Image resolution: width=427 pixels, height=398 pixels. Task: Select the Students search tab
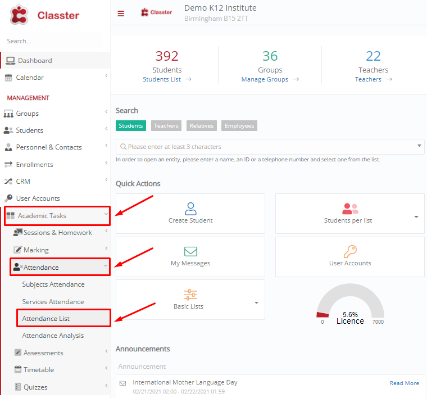click(131, 125)
